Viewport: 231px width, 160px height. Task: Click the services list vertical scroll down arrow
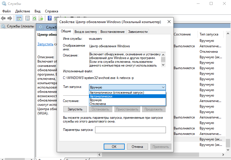228,150
